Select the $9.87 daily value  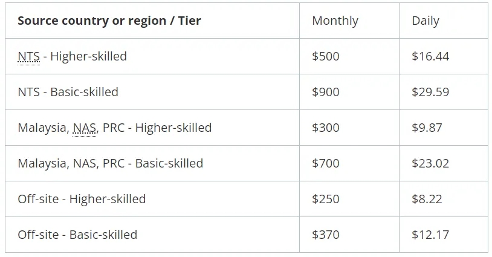point(427,128)
